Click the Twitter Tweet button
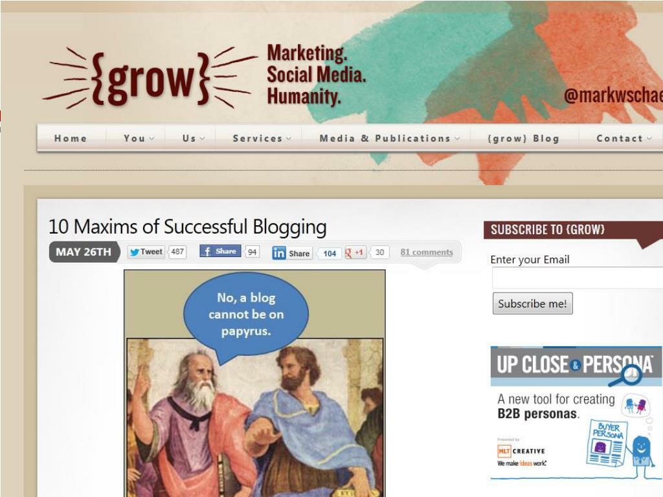Viewport: 663px width, 497px height. coord(146,252)
